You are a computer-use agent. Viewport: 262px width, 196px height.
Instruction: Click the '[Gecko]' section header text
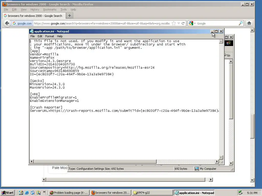37,81
